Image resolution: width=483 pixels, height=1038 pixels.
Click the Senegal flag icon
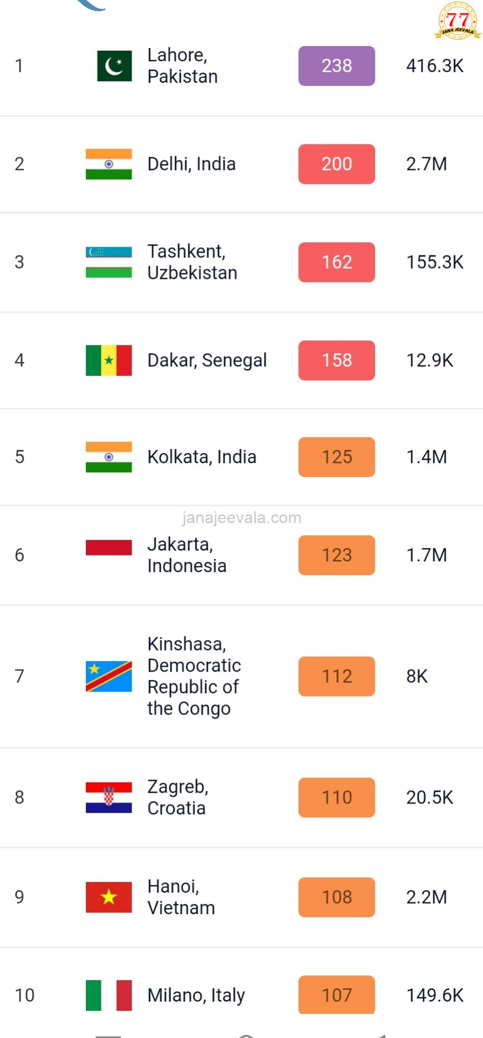[x=108, y=360]
